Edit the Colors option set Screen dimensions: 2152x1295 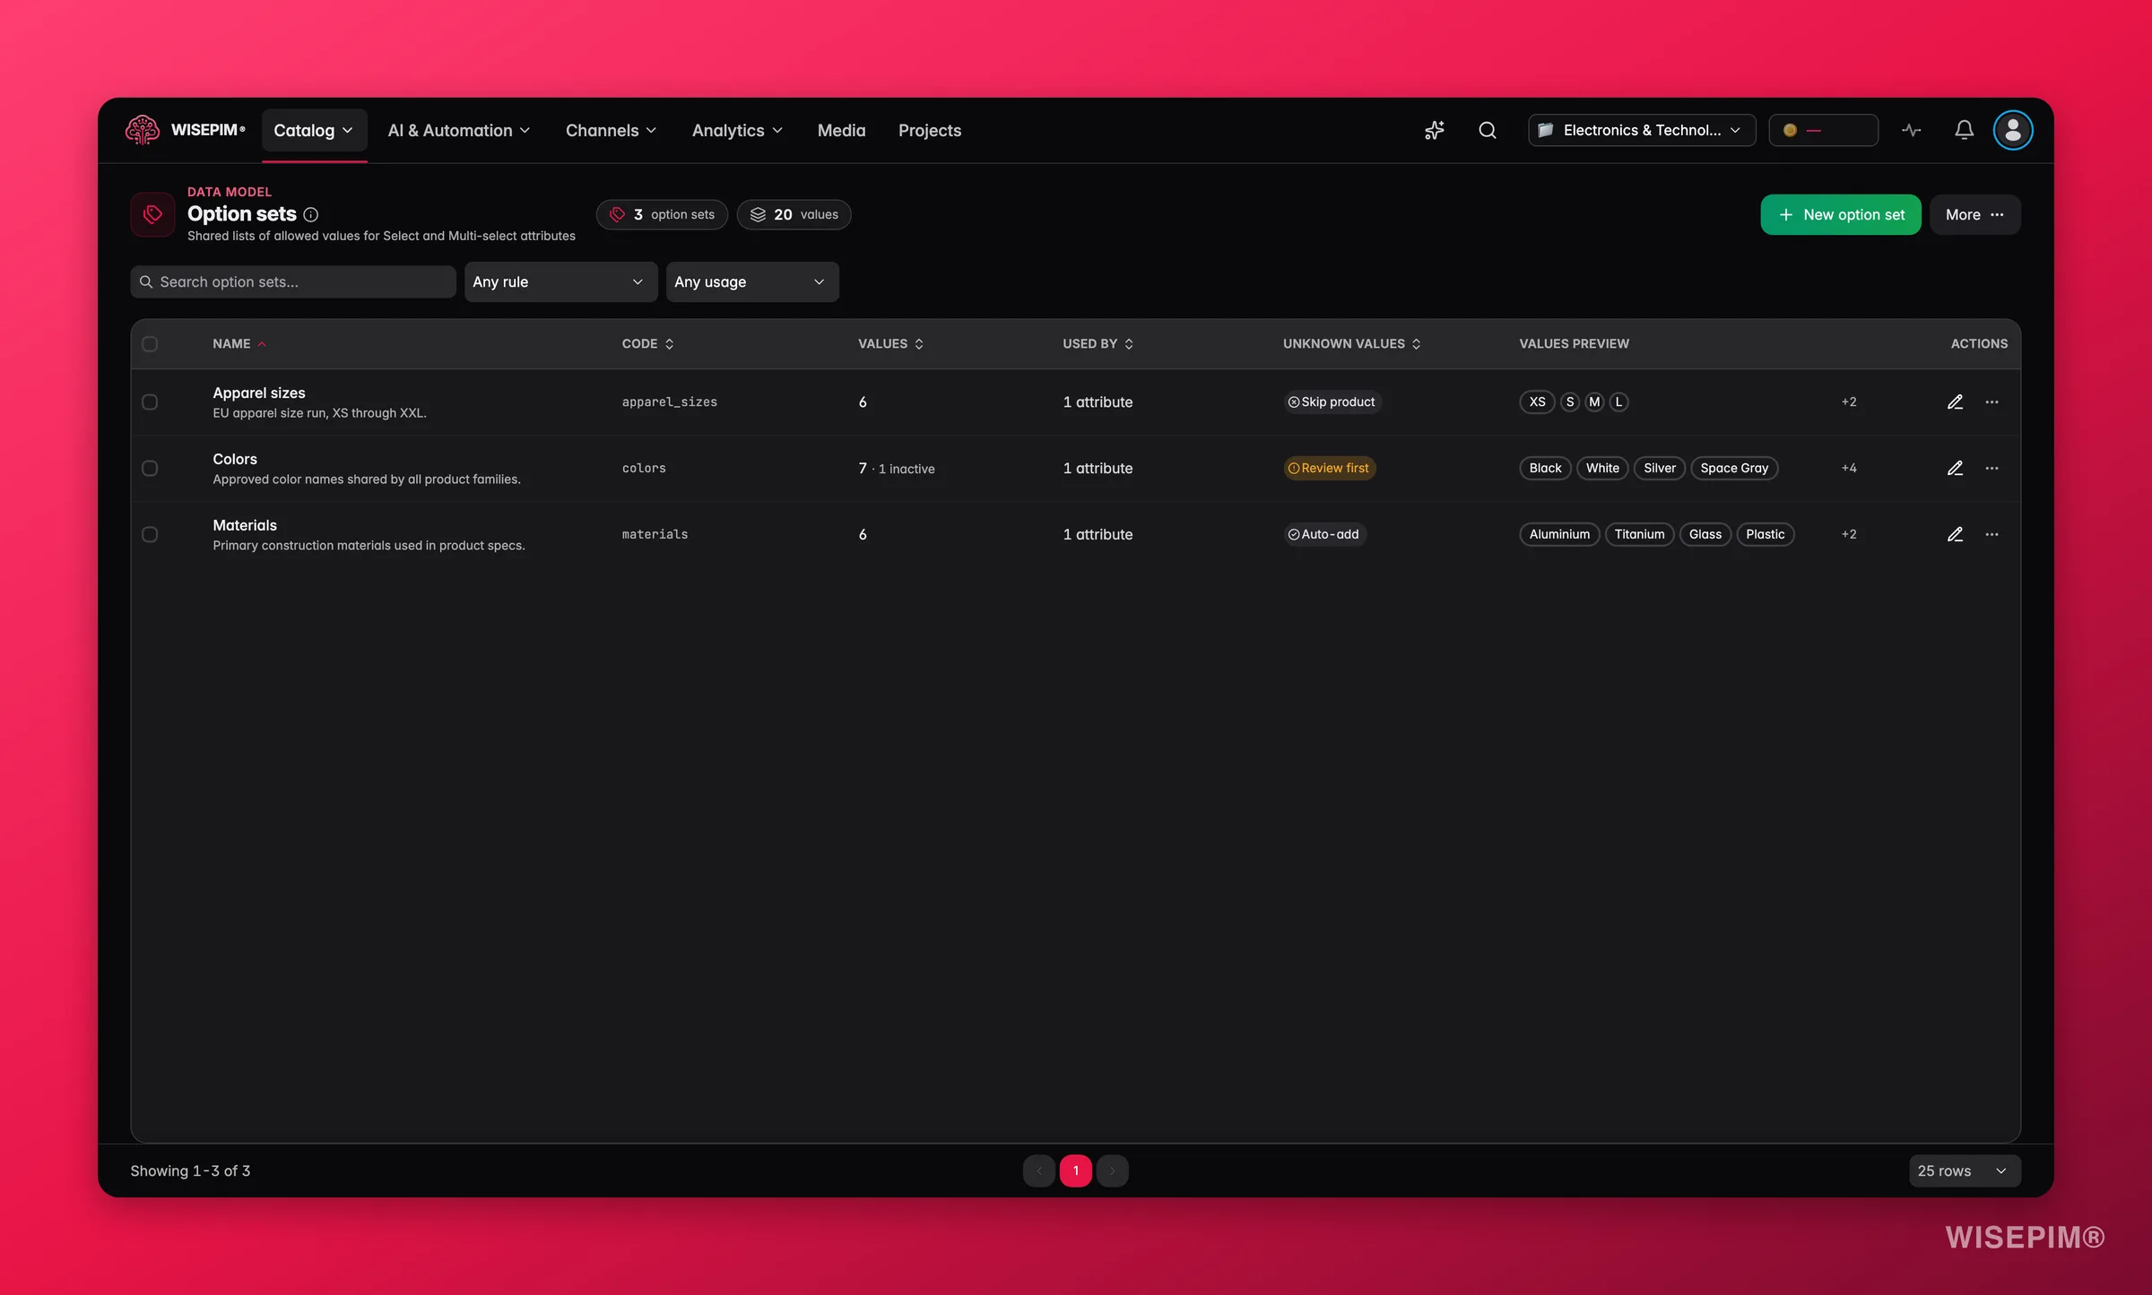pyautogui.click(x=1956, y=468)
